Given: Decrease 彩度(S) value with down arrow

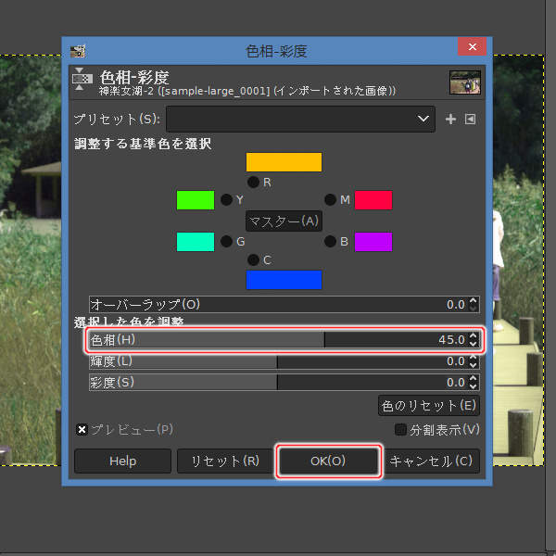Looking at the screenshot, I should point(473,386).
